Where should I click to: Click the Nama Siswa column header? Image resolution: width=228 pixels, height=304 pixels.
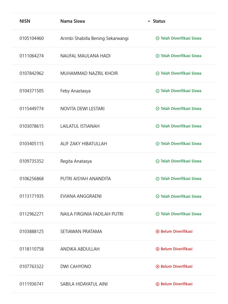point(72,21)
